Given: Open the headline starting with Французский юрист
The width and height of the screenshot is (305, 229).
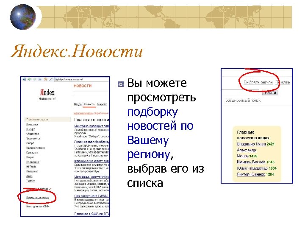Looking at the screenshot, I should tap(91, 161).
